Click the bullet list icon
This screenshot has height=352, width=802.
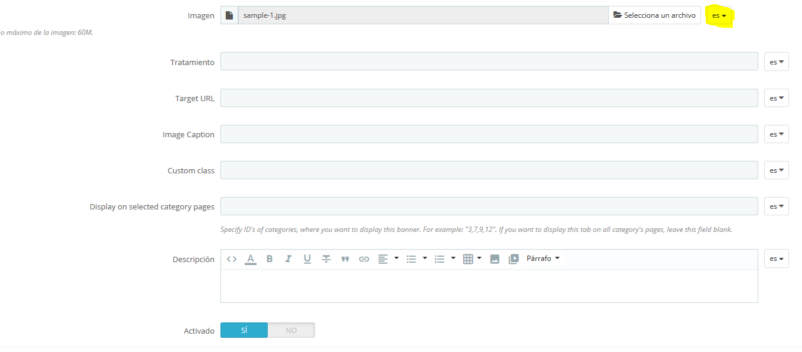pyautogui.click(x=411, y=259)
